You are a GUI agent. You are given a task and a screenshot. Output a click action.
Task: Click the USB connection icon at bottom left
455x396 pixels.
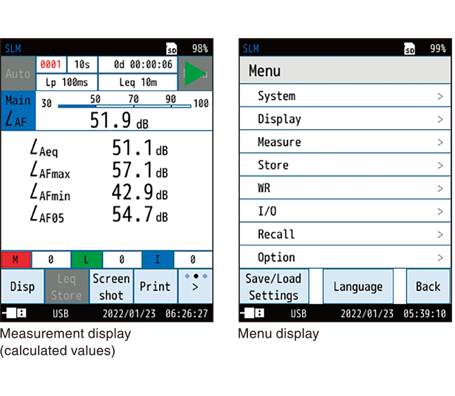pyautogui.click(x=16, y=314)
